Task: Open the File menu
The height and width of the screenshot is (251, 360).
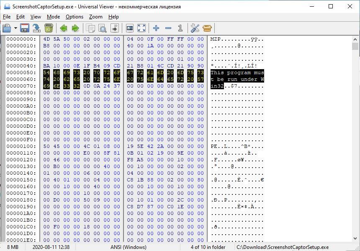Action: pyautogui.click(x=7, y=17)
